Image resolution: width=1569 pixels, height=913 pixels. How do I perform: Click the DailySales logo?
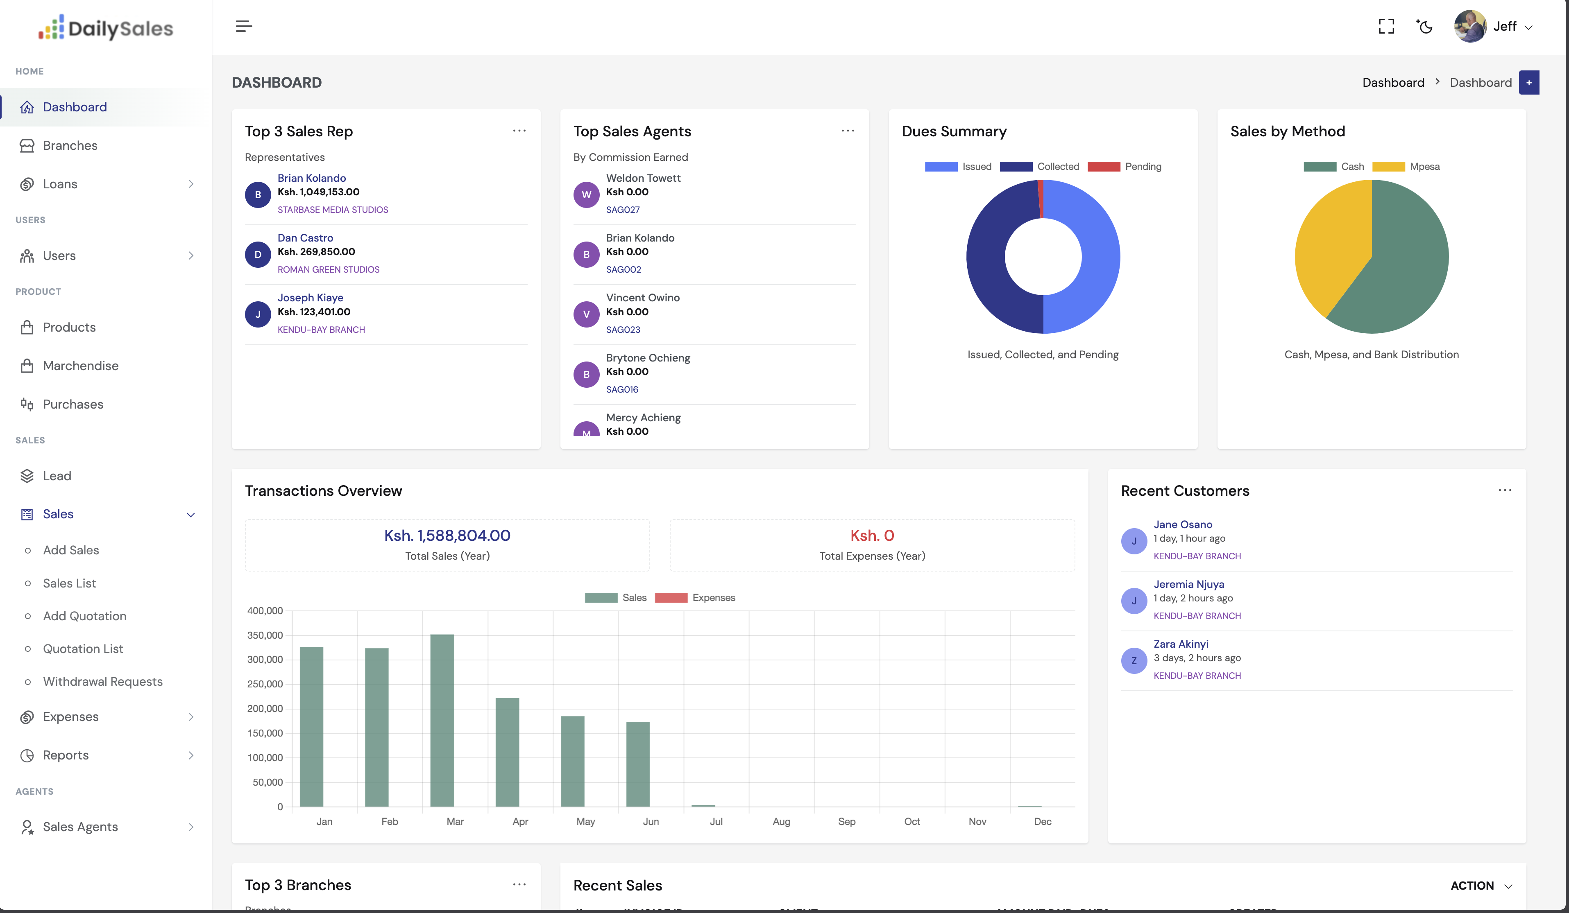pos(106,27)
